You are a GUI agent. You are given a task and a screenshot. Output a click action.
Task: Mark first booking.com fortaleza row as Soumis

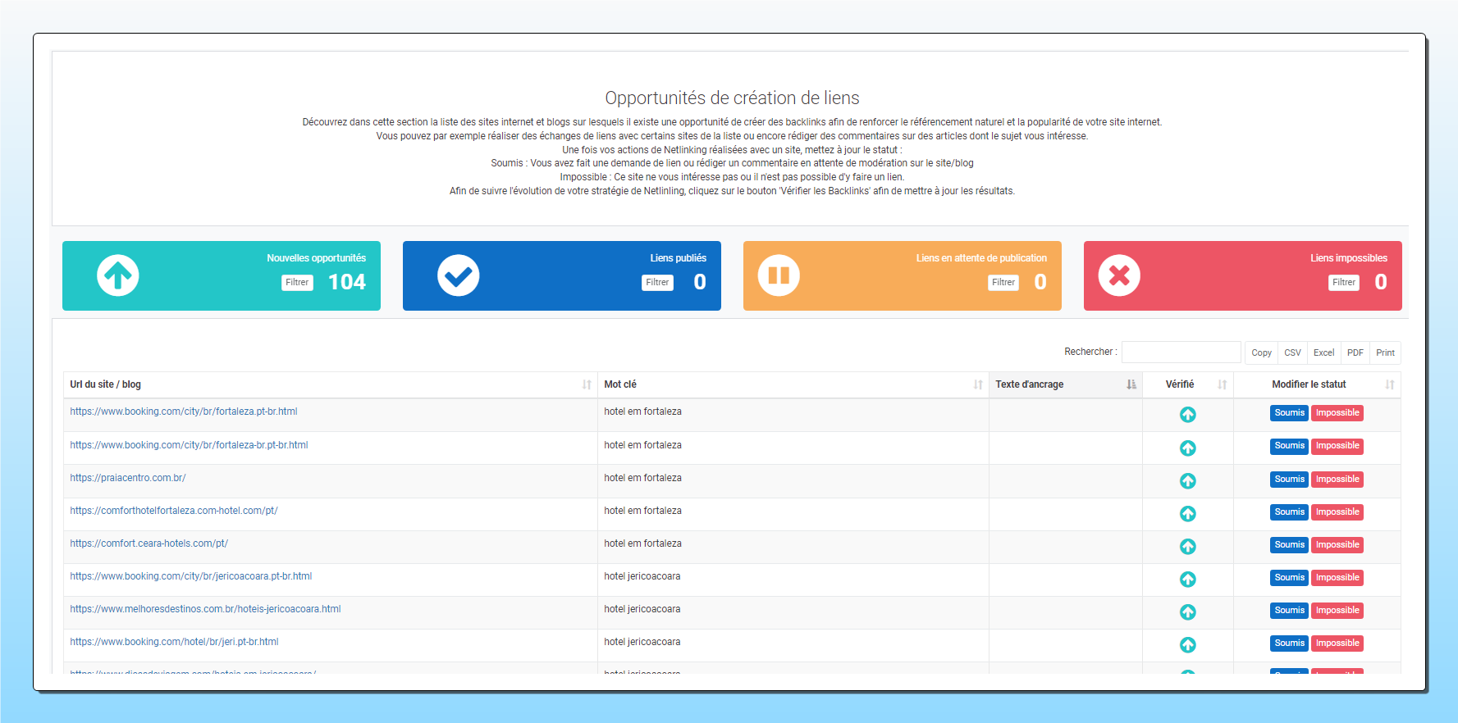point(1289,413)
